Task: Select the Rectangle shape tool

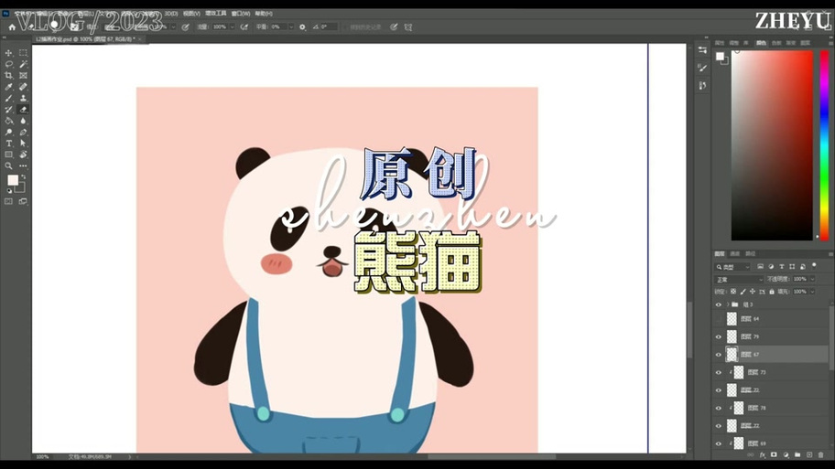Action: 8,155
